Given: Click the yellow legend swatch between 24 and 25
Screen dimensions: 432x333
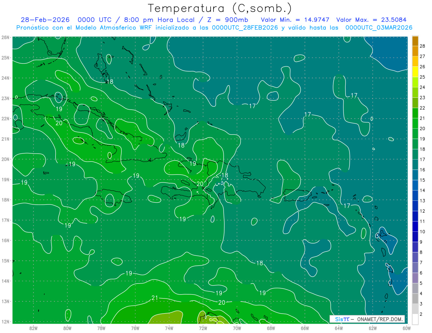Looking at the screenshot, I should (415, 82).
